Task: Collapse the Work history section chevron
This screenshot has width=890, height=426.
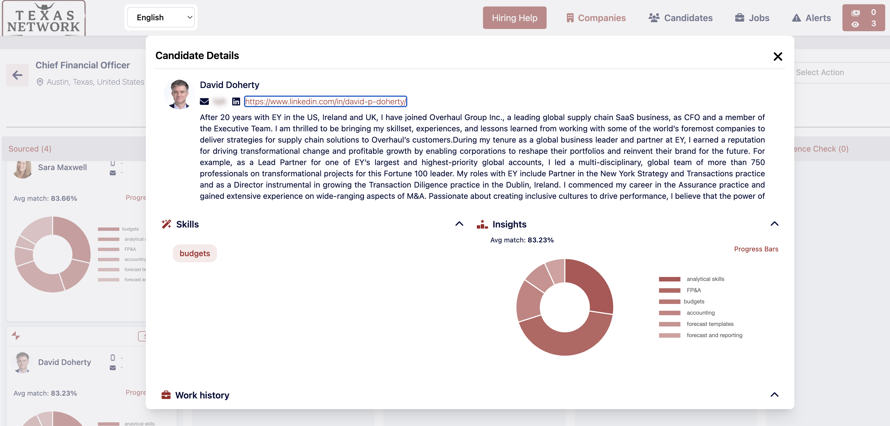Action: (x=774, y=395)
